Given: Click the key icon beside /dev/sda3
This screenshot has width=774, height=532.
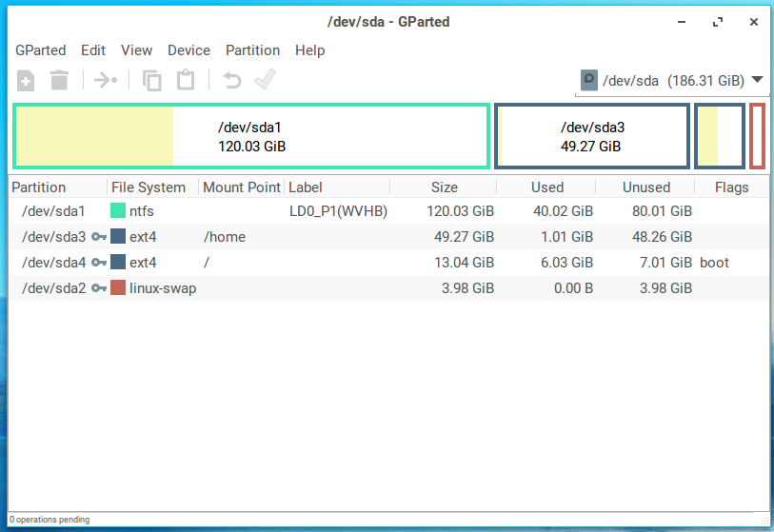Looking at the screenshot, I should [x=98, y=237].
